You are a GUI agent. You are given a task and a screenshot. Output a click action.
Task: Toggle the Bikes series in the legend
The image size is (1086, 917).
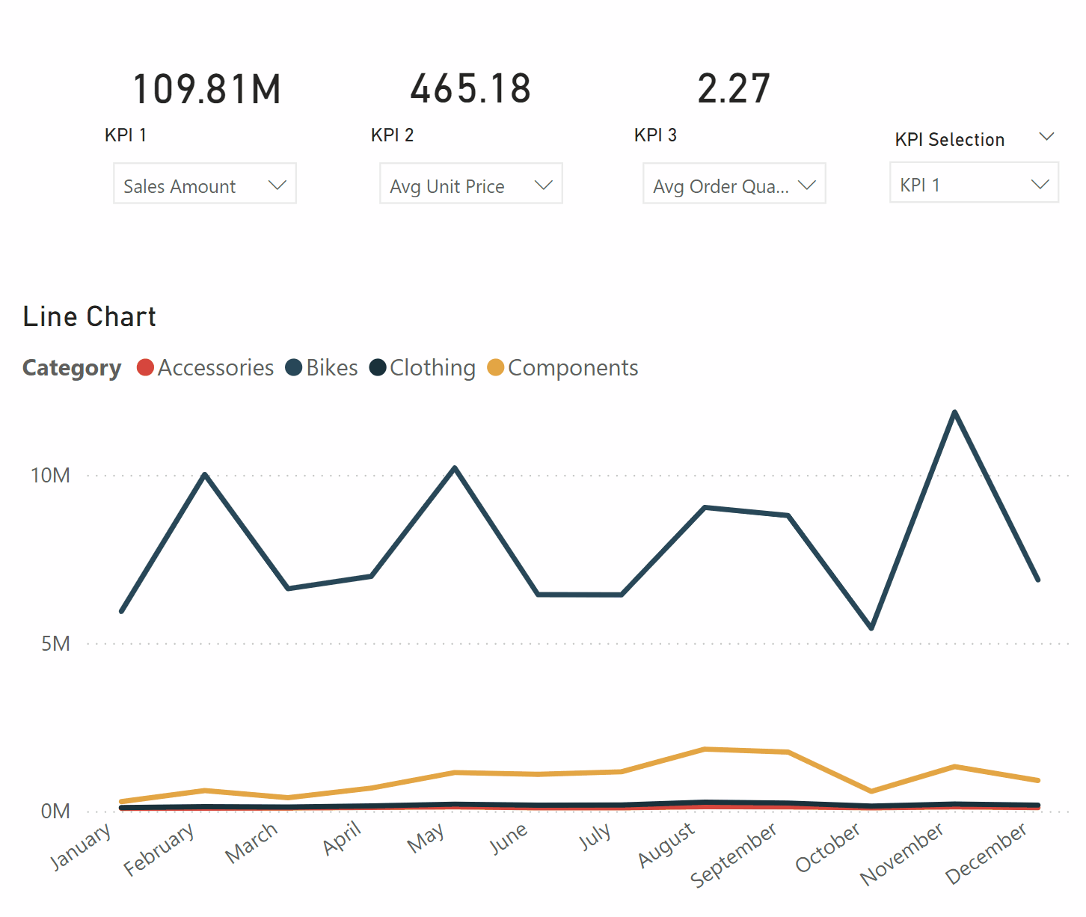point(334,367)
